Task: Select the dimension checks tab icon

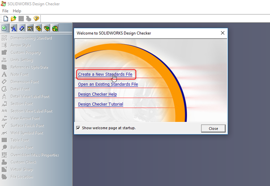Action: coord(22,28)
